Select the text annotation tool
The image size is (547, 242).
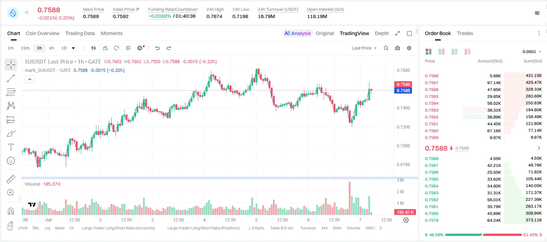11,147
